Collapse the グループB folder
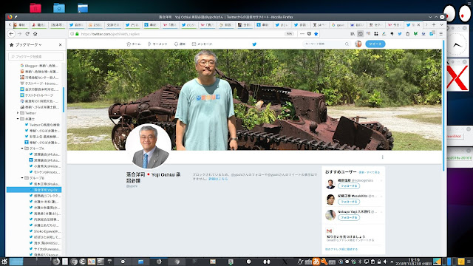 pyautogui.click(x=22, y=178)
